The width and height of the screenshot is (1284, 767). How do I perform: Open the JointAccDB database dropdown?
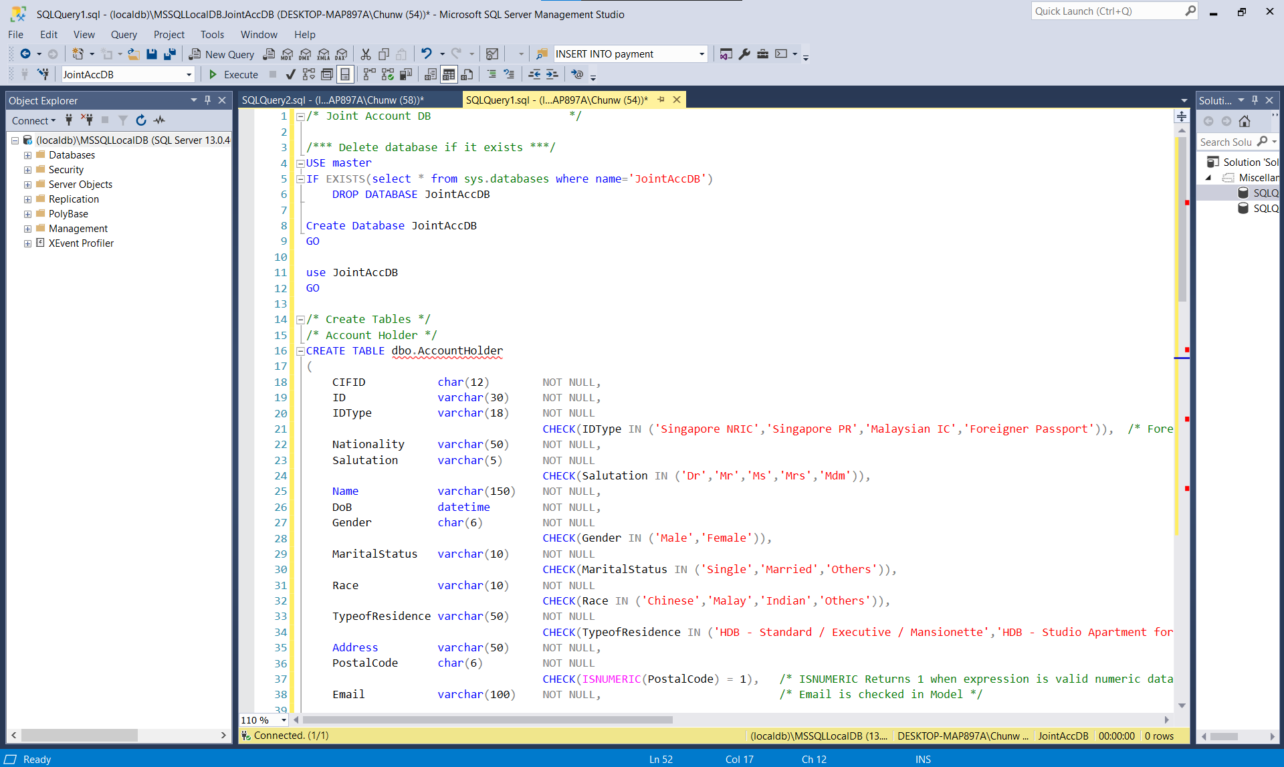[x=189, y=75]
